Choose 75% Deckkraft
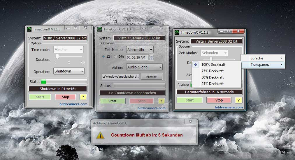The image size is (295, 160). [213, 71]
